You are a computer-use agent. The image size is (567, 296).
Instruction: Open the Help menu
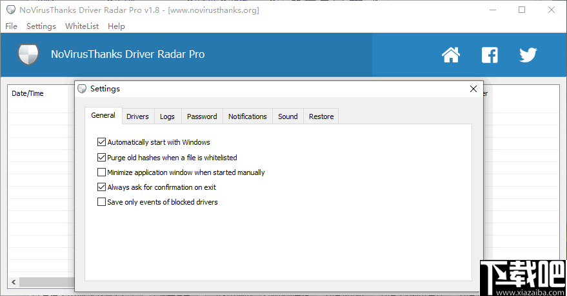[x=116, y=26]
